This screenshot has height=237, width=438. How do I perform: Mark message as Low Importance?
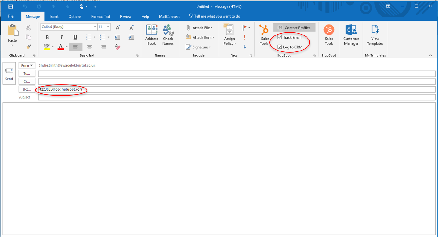pos(245,47)
